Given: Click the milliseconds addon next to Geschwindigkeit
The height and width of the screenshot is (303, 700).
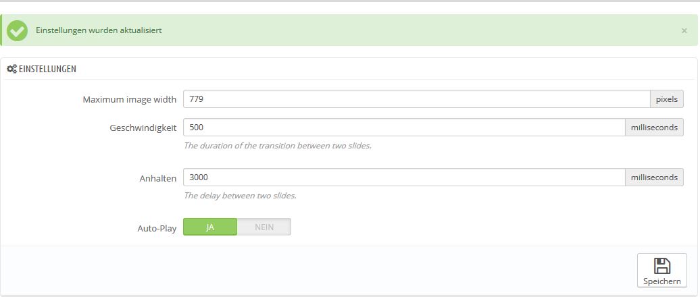Looking at the screenshot, I should (653, 127).
